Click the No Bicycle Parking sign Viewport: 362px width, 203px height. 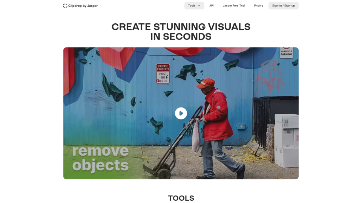(x=286, y=53)
